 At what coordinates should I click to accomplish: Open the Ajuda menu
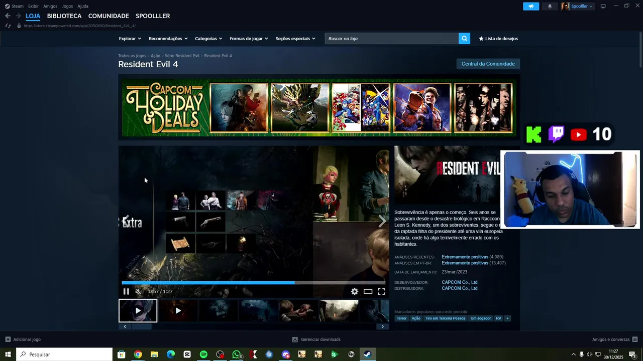click(83, 6)
